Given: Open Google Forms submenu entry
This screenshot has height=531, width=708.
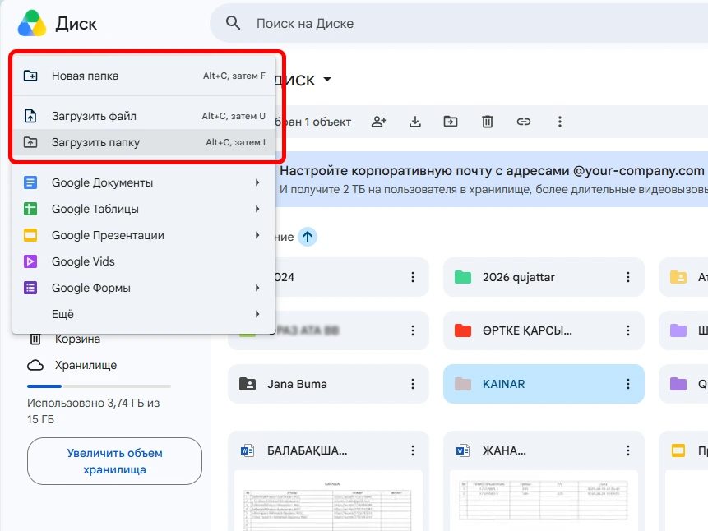Looking at the screenshot, I should 144,288.
